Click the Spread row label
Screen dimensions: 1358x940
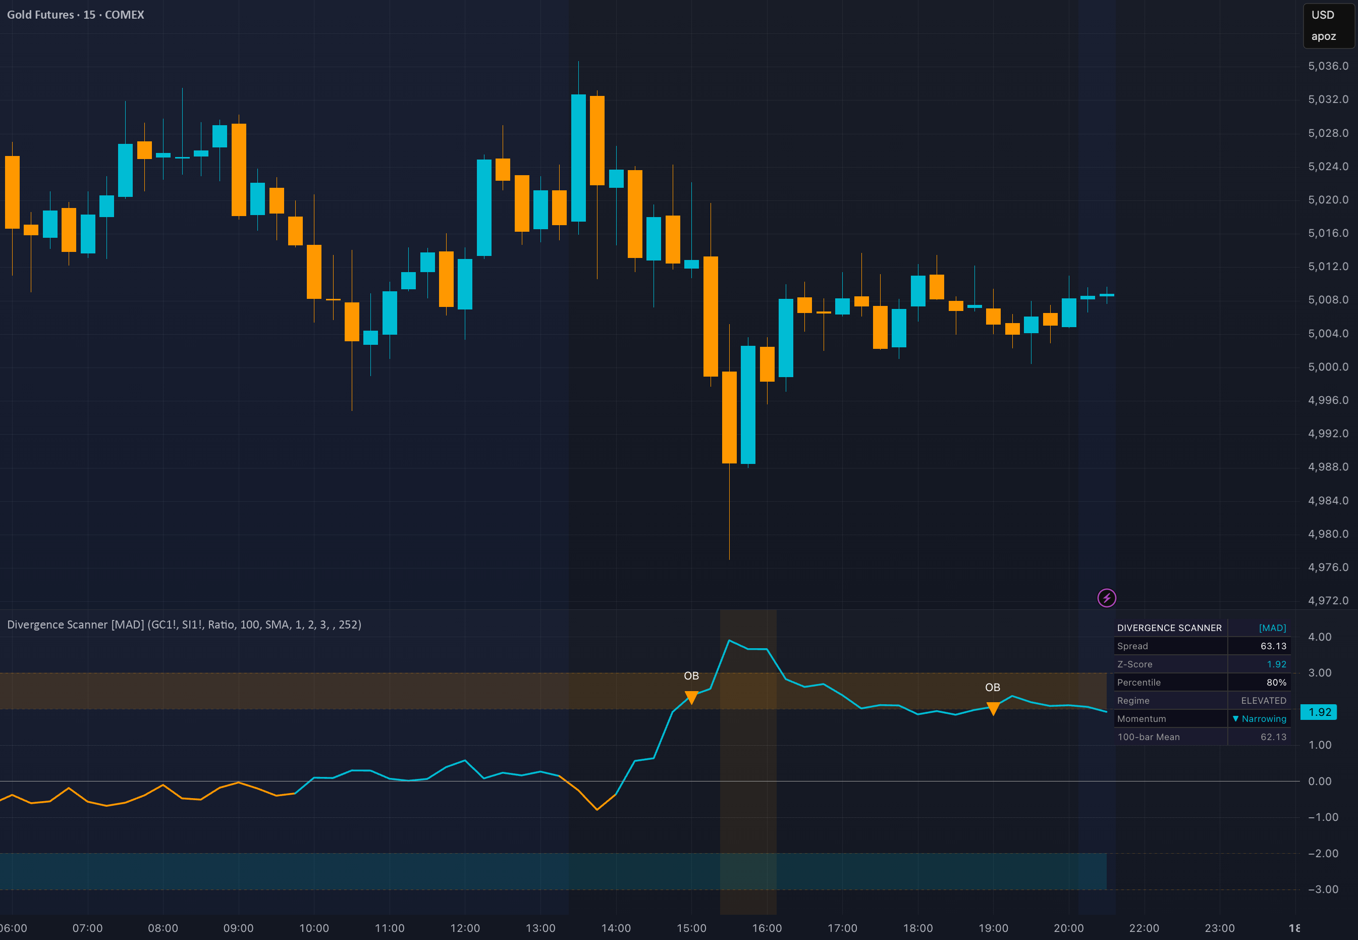1132,646
